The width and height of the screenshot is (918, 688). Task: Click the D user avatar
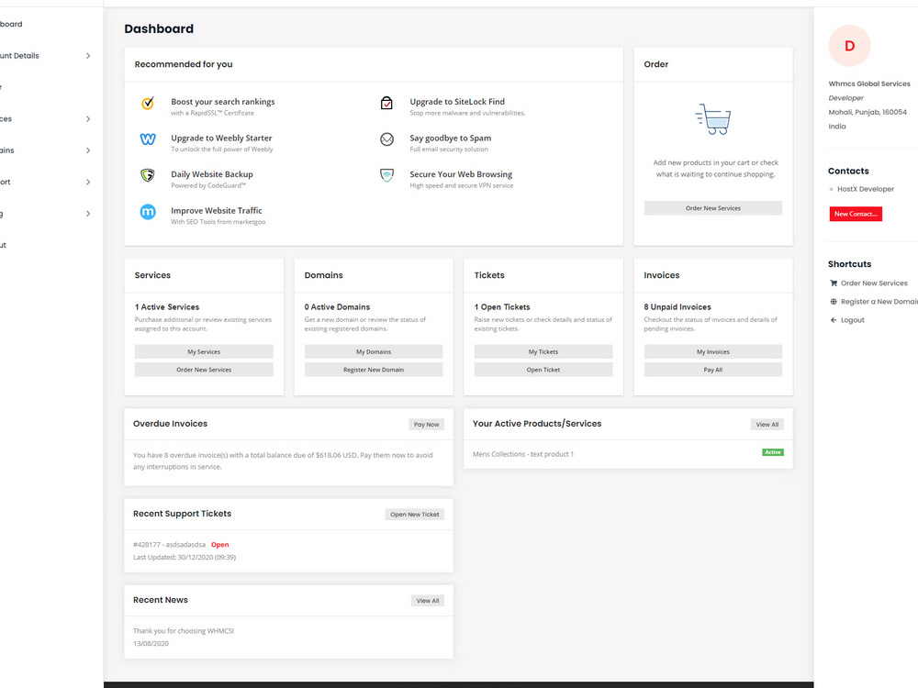849,46
